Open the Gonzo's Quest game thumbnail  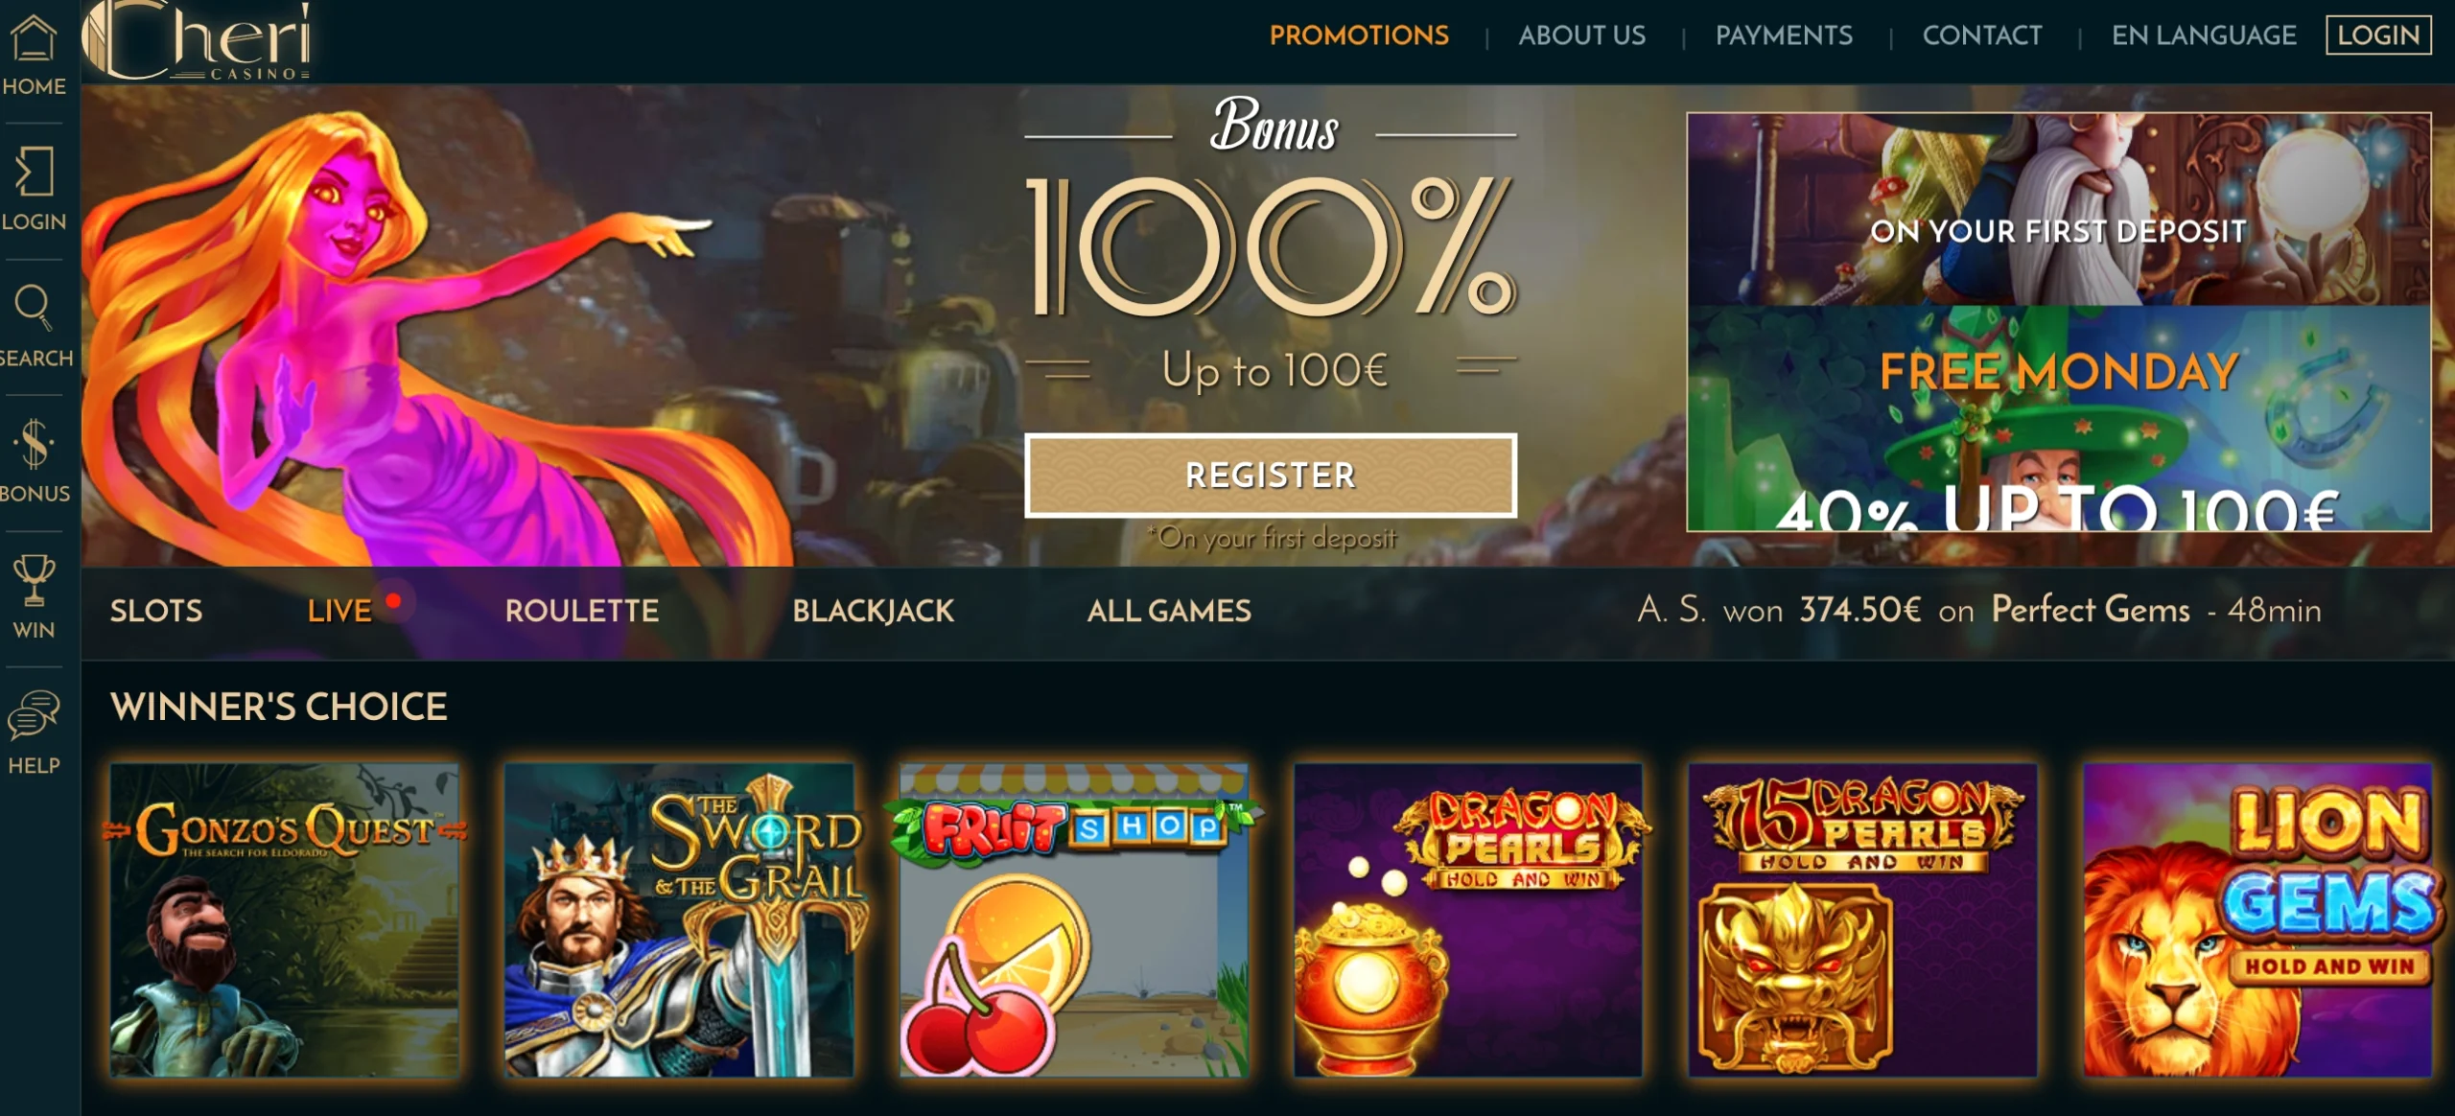(285, 919)
